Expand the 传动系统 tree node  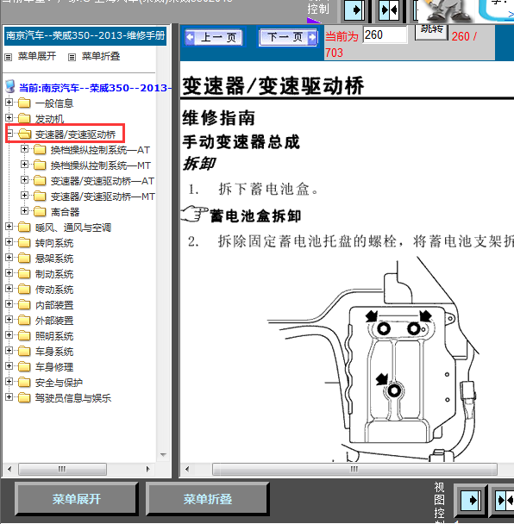9,288
